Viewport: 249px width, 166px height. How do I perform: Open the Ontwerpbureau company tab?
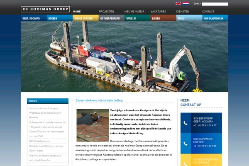click(x=111, y=19)
